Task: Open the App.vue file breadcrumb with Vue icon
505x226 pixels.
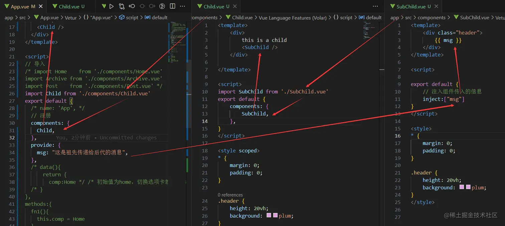Action: [x=46, y=18]
